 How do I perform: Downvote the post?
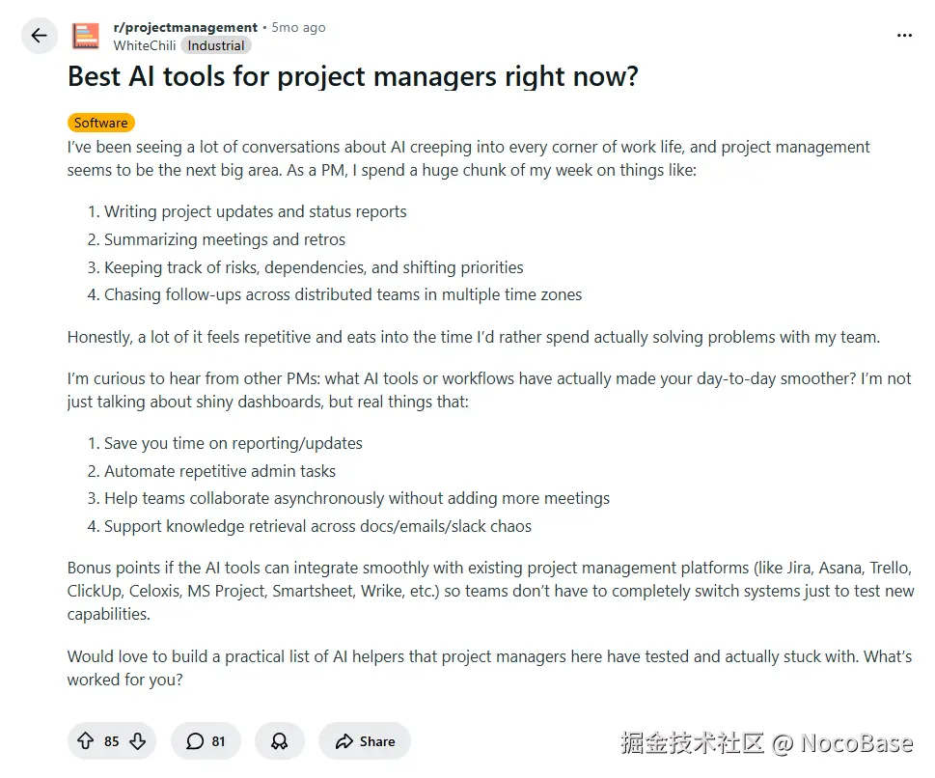138,741
